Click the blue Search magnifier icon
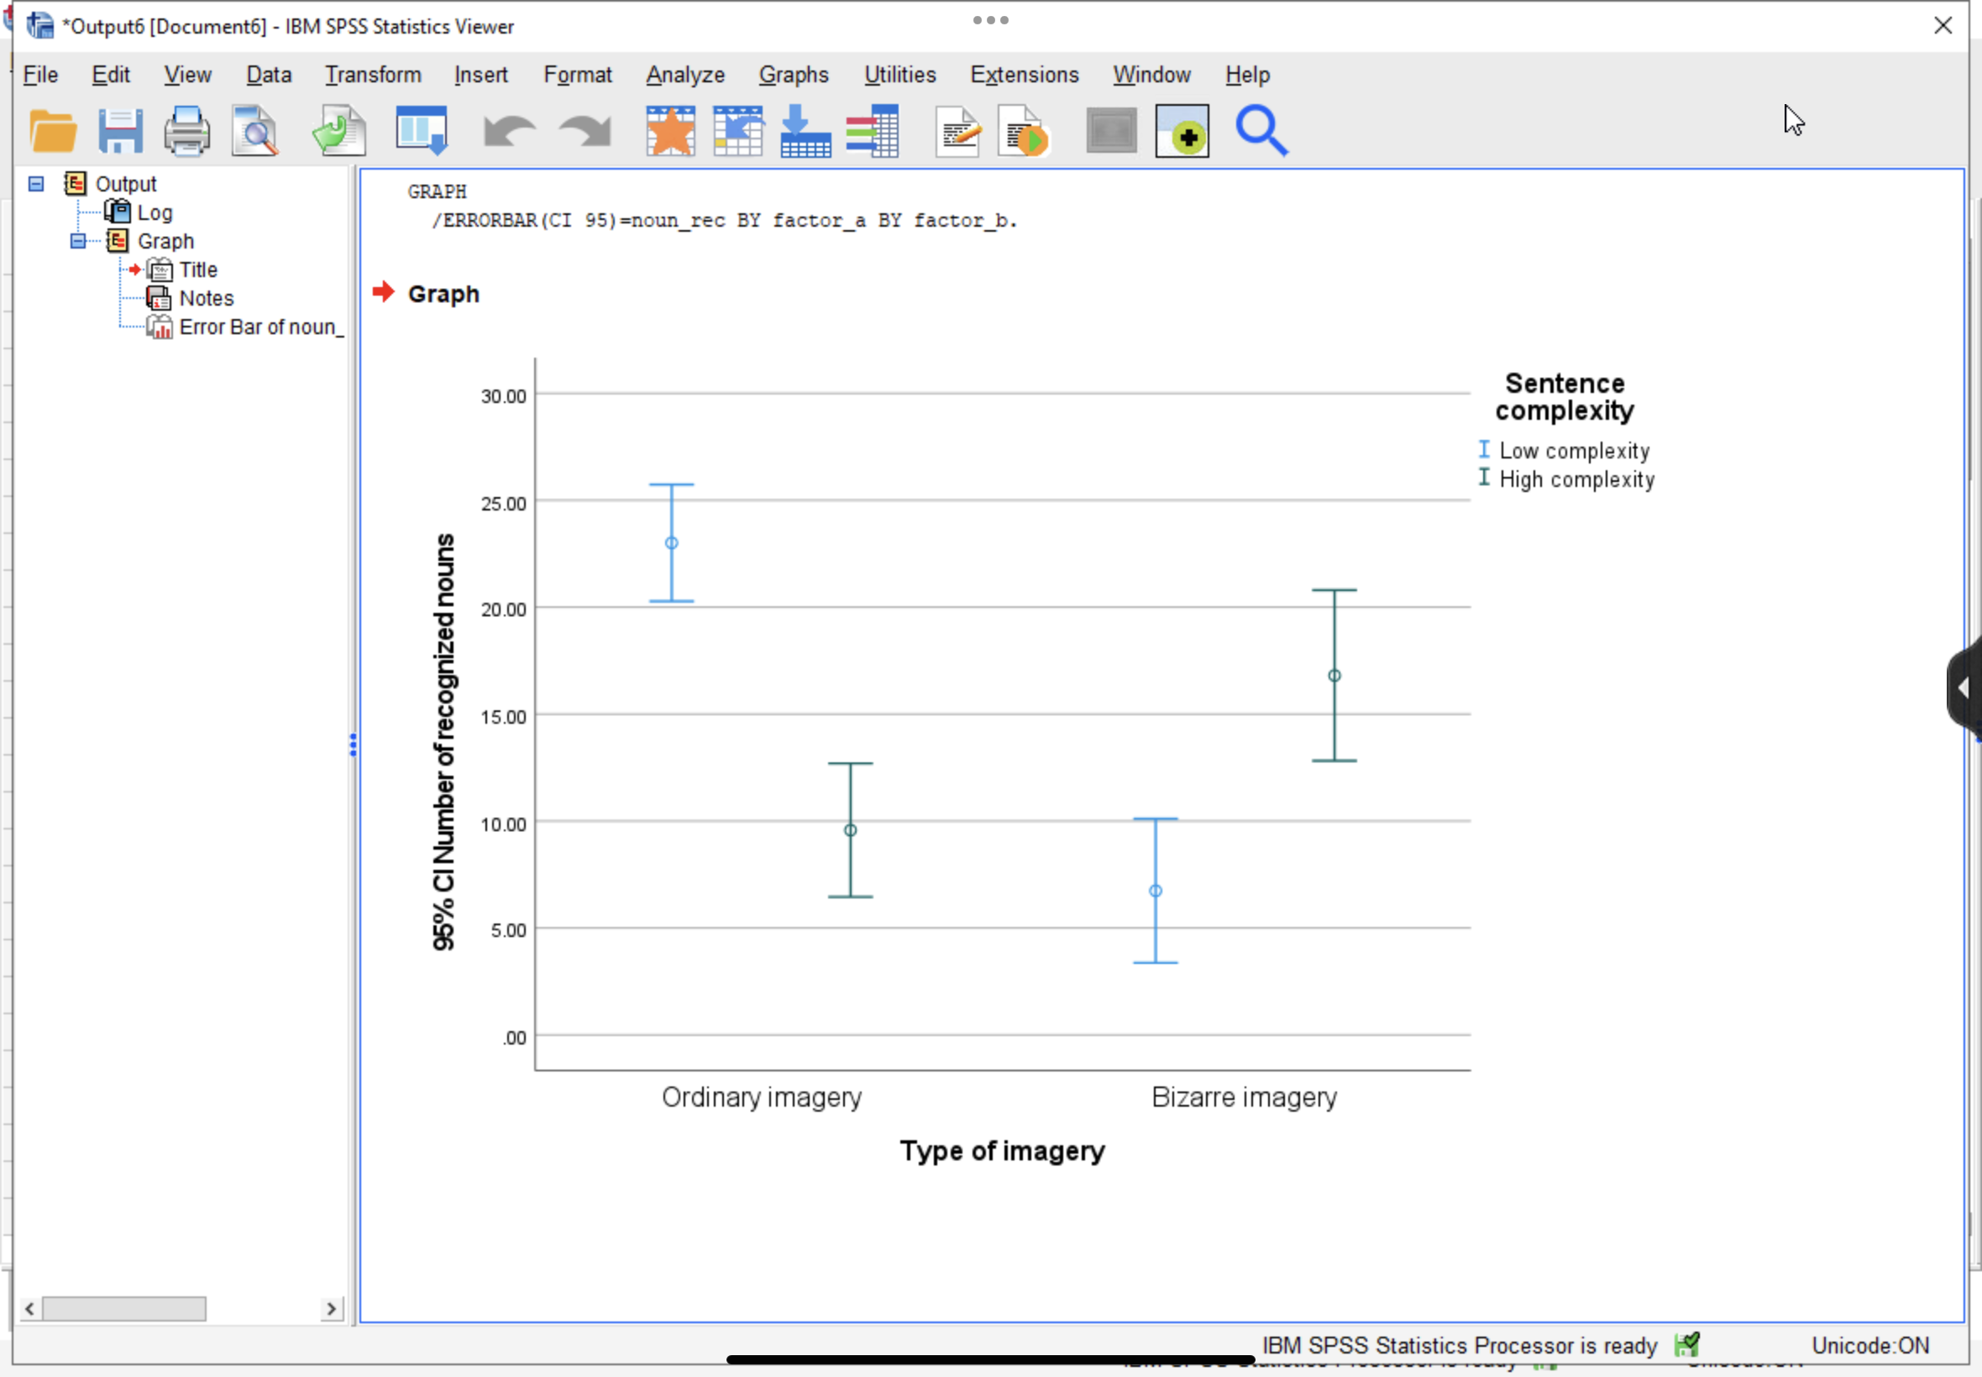 1261,132
